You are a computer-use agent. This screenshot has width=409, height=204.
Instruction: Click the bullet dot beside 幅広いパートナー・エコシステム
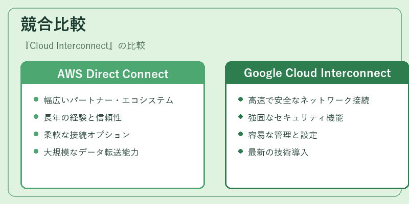click(x=36, y=99)
